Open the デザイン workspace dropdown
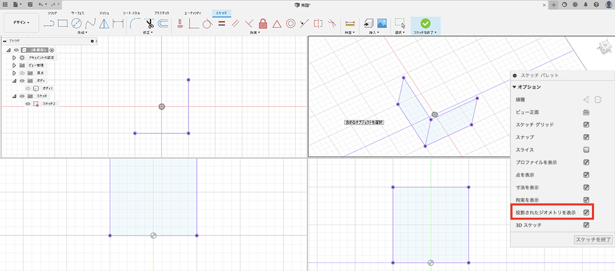Screen dimensions: 615x271 (x=22, y=22)
